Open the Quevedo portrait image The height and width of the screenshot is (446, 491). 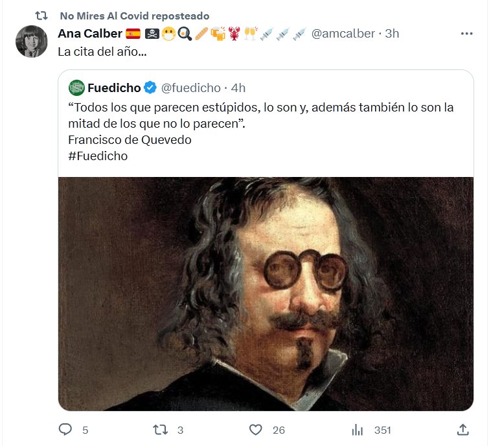[266, 294]
